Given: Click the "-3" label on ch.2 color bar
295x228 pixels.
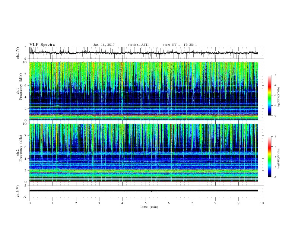Looking at the screenshot, I should 275,137.
